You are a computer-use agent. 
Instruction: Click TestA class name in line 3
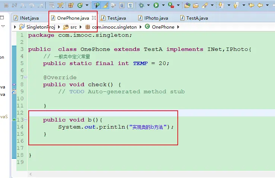pyautogui.click(x=153, y=49)
